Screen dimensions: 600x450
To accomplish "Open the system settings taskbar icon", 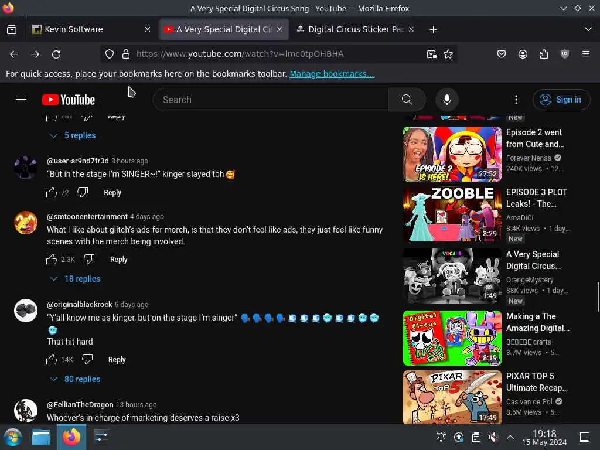I will click(101, 437).
